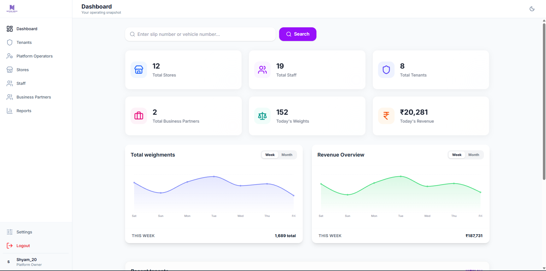Screen dimensions: 546x271
Task: Click the Shyam_20 username text
Action: coord(26,260)
